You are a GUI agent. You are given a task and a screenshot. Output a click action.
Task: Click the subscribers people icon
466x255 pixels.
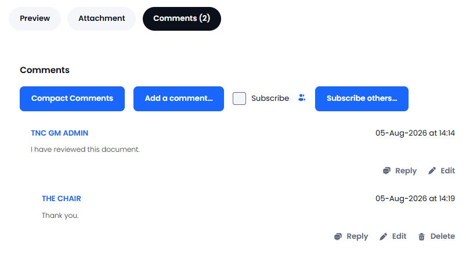pos(302,98)
